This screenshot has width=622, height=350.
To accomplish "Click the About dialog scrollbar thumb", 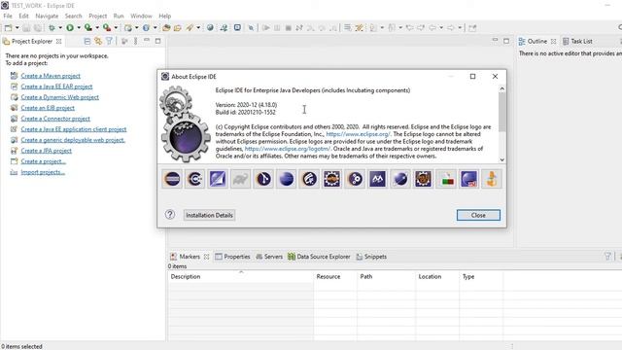I will (501, 112).
